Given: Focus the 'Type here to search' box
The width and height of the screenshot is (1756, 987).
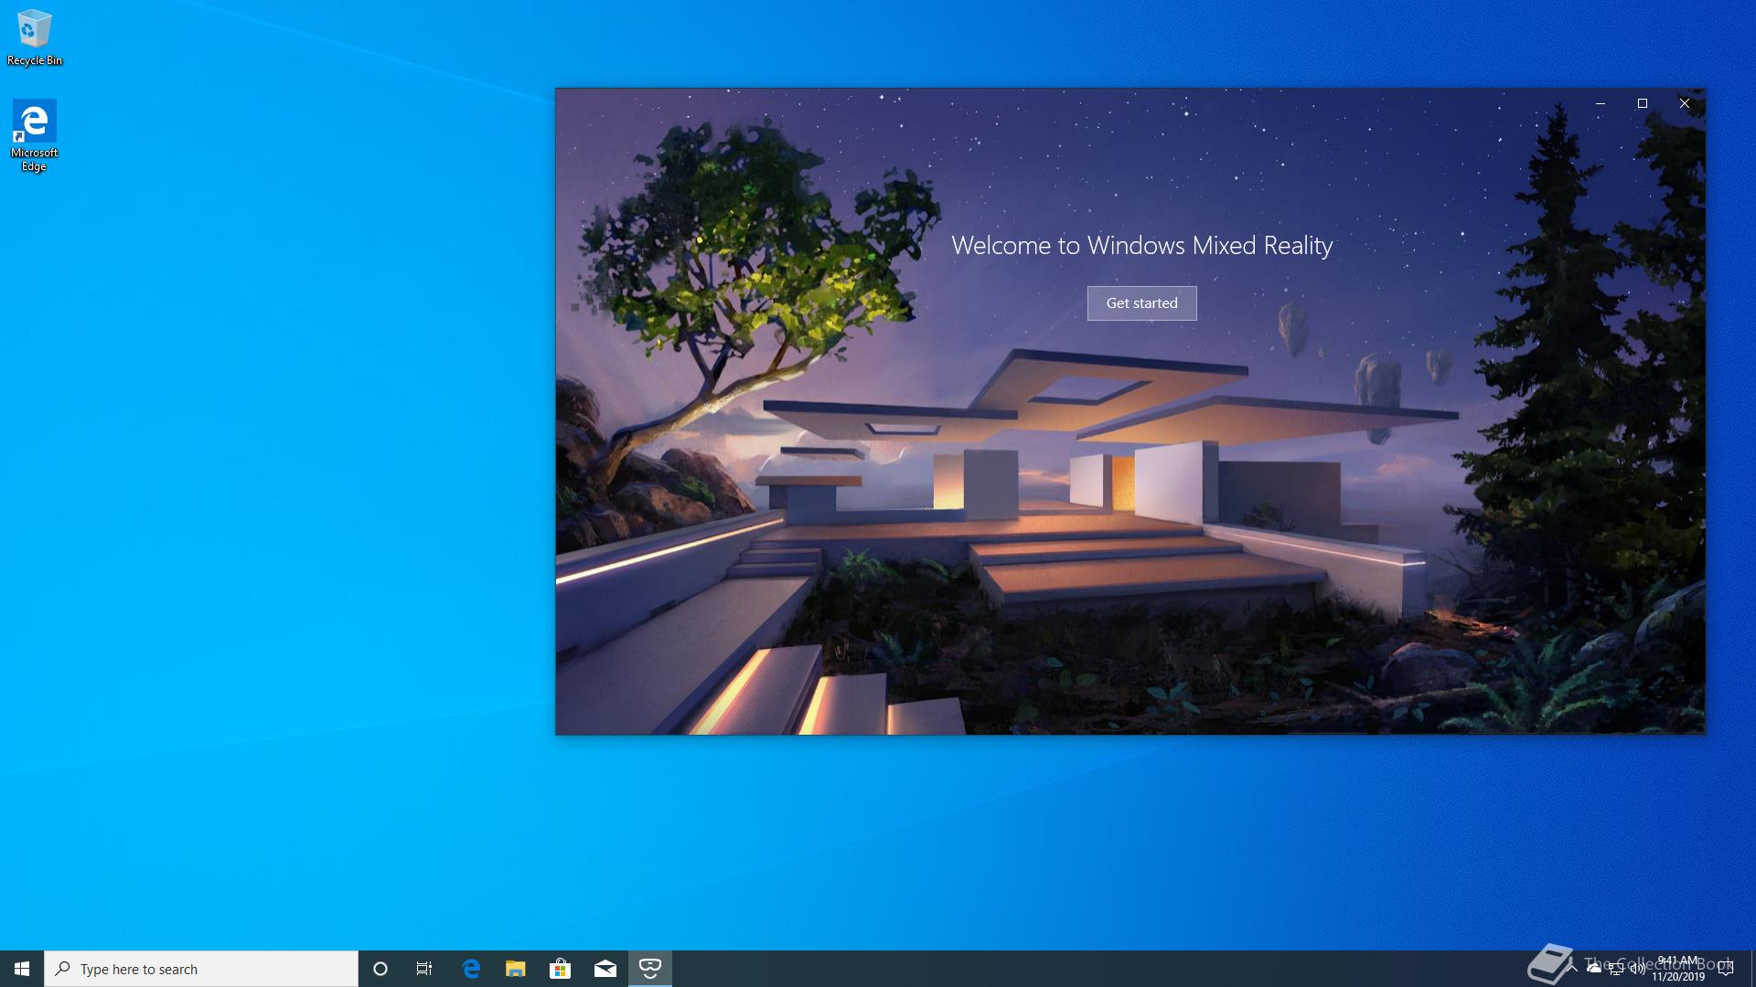Looking at the screenshot, I should [201, 969].
